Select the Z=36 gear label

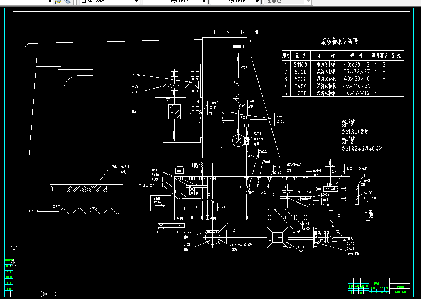(x=155, y=174)
